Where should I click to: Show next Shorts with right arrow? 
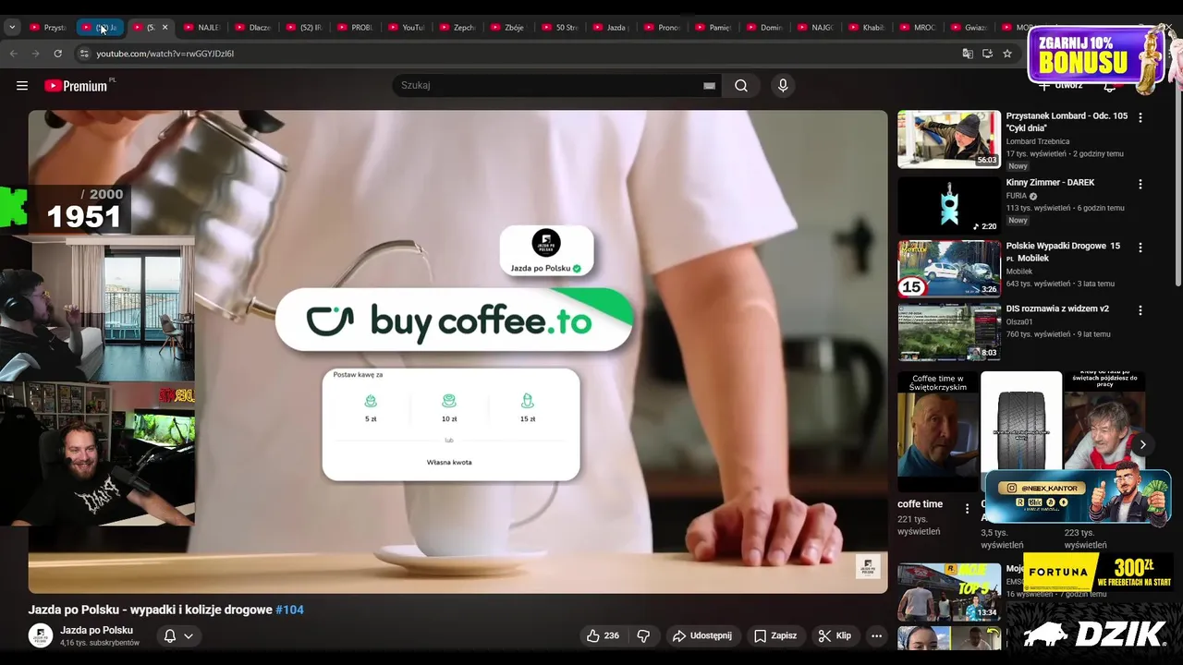(x=1142, y=444)
